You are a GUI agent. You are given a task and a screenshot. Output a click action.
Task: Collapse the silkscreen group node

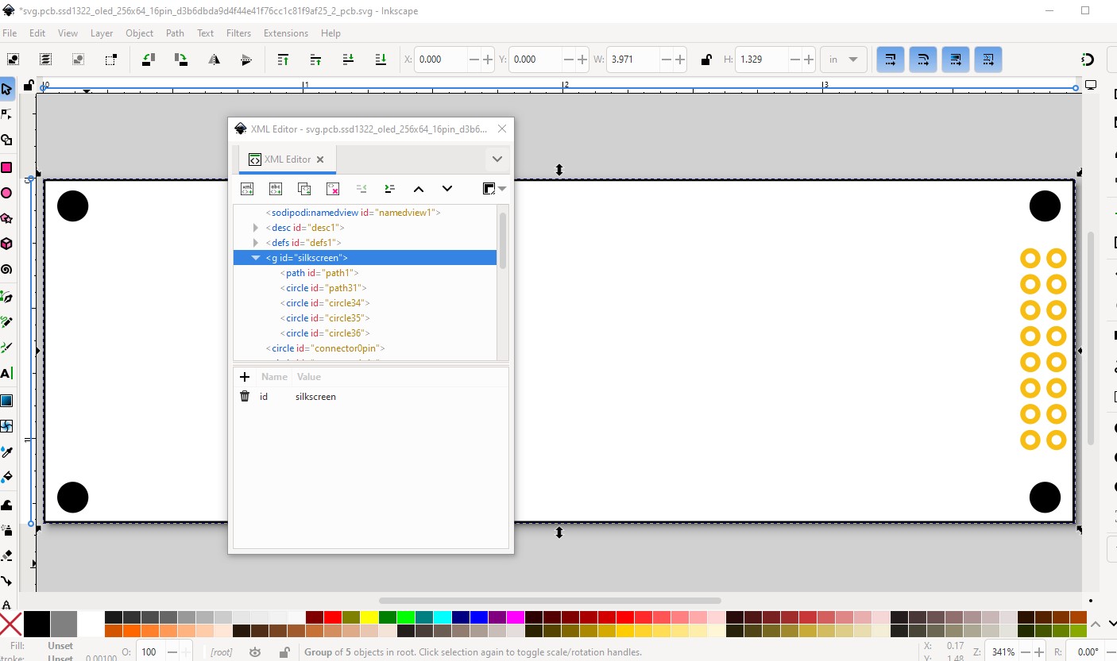256,258
